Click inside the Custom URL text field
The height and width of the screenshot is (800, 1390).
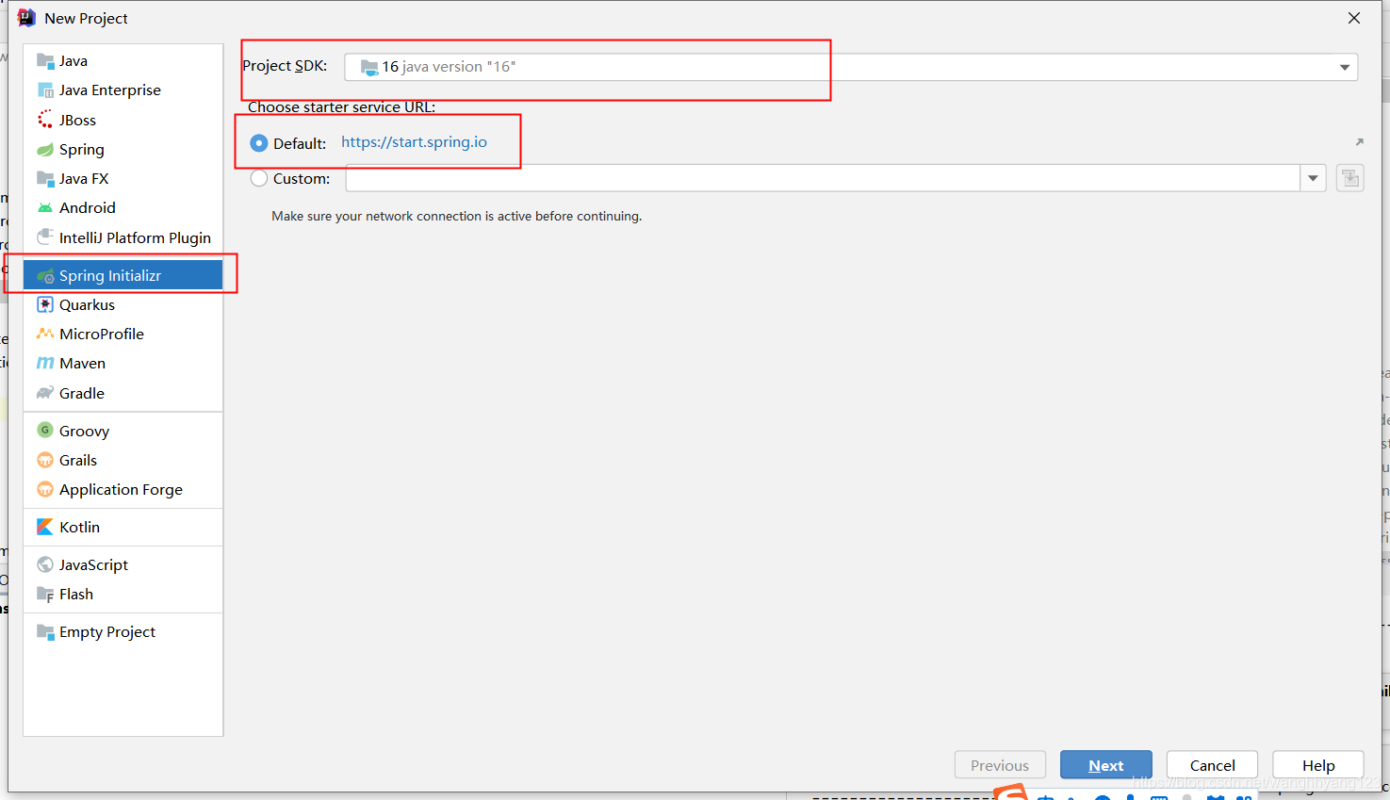pyautogui.click(x=824, y=178)
